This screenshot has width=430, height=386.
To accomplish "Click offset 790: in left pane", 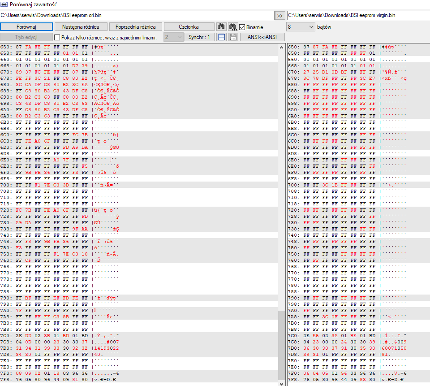I will pos(6,298).
